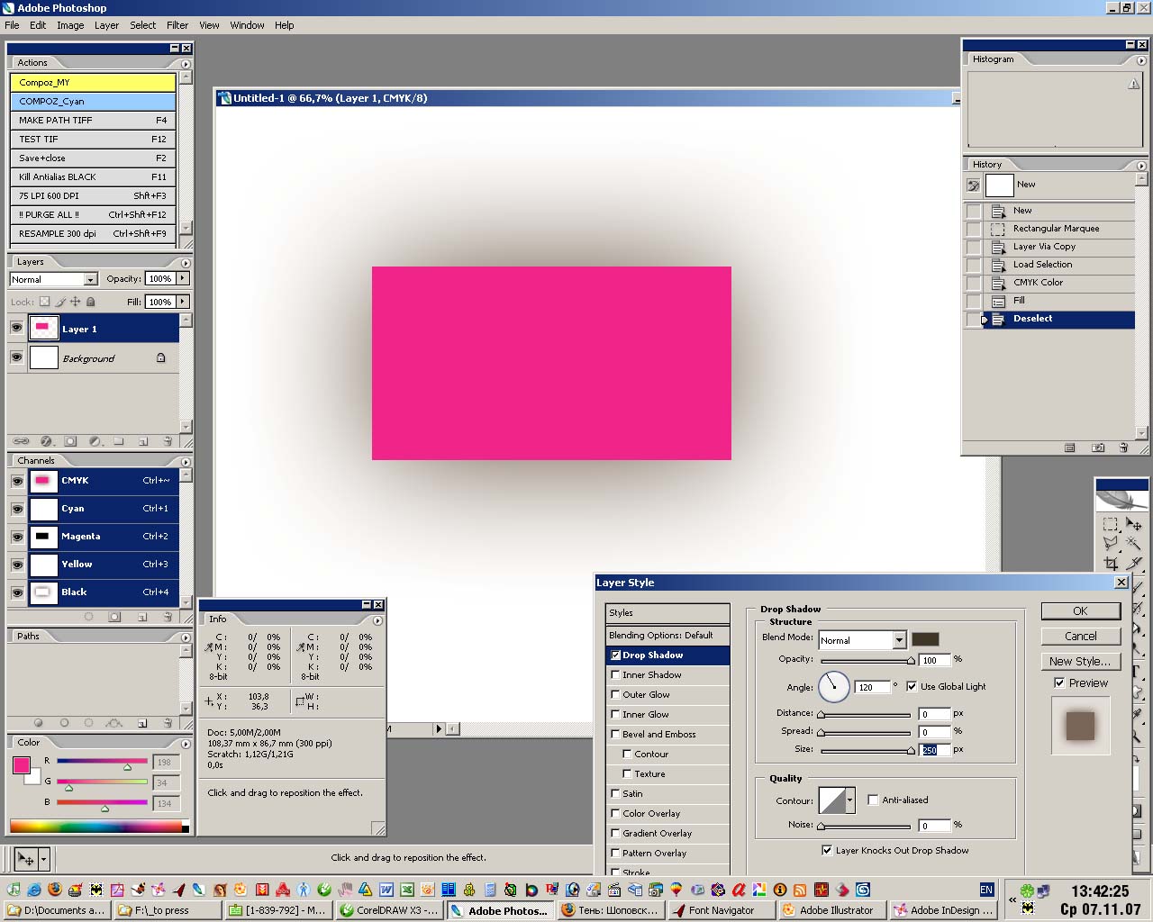Open Layers panel flyout menu

coord(186,262)
